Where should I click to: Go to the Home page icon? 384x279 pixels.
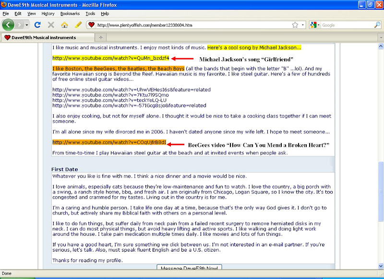(64, 25)
